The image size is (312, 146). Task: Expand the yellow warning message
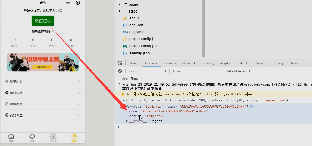(x=128, y=94)
